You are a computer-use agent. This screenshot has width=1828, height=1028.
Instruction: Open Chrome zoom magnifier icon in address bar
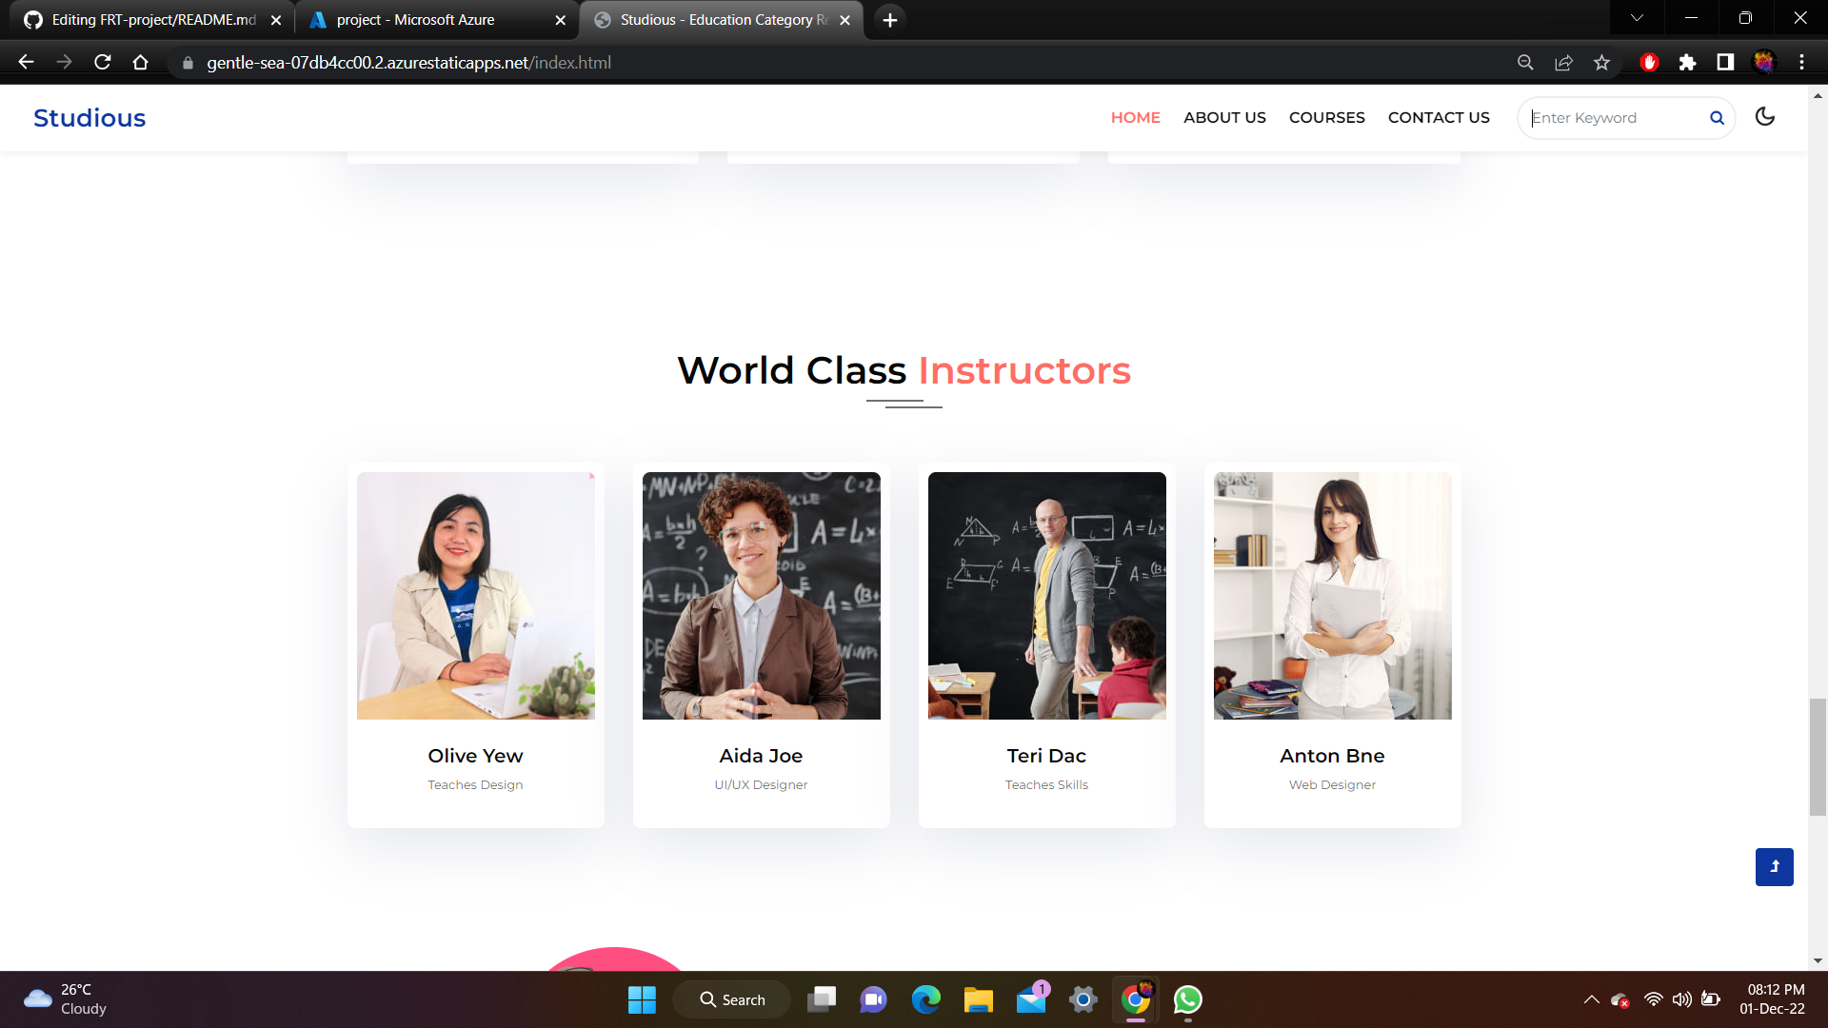click(1525, 63)
